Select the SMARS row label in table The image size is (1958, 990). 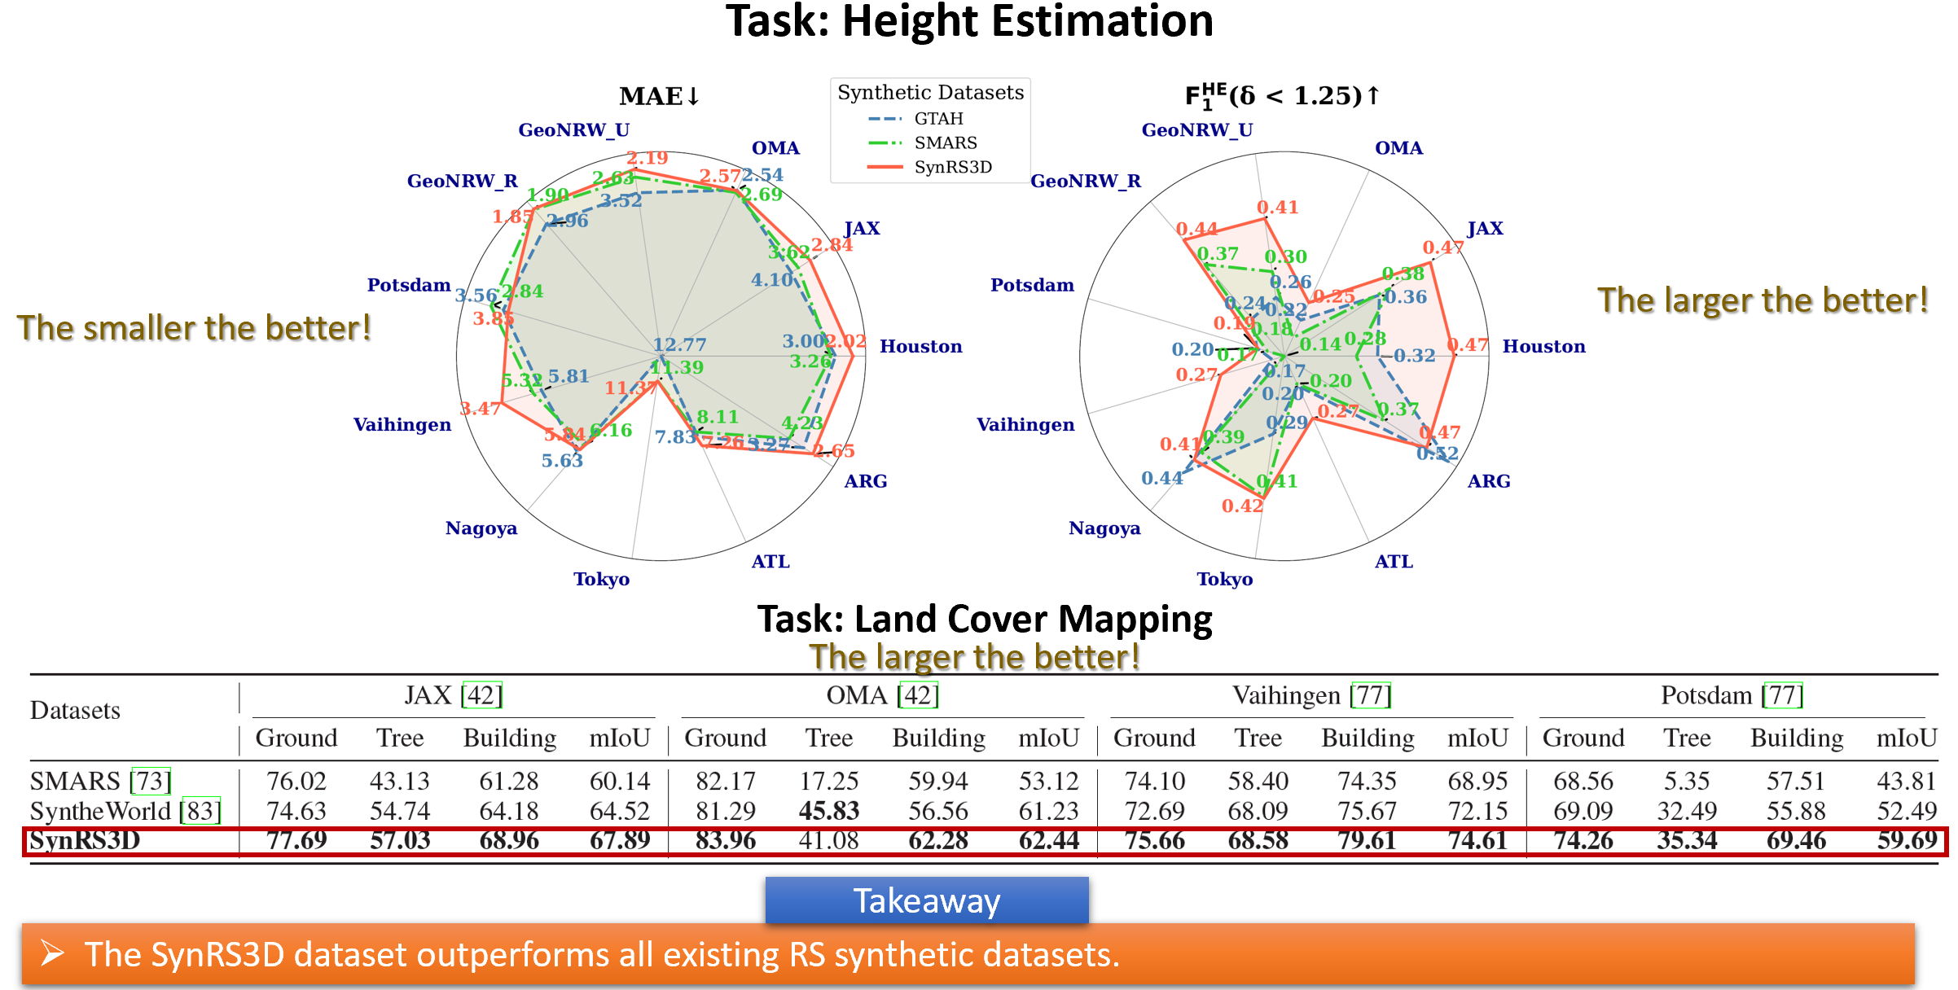point(75,781)
